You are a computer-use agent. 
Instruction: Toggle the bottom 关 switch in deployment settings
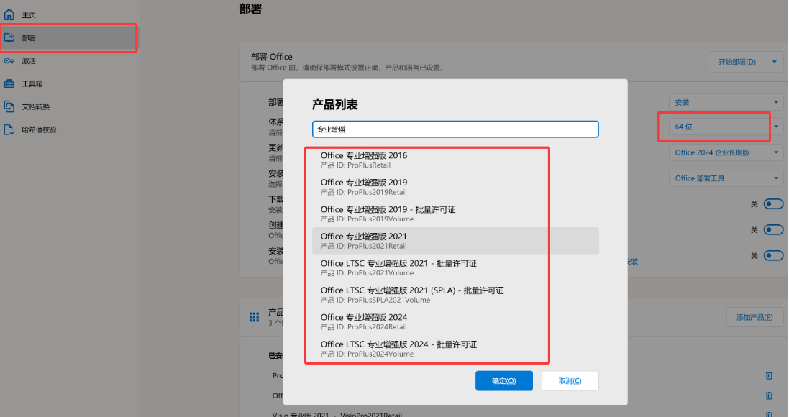[x=773, y=255]
